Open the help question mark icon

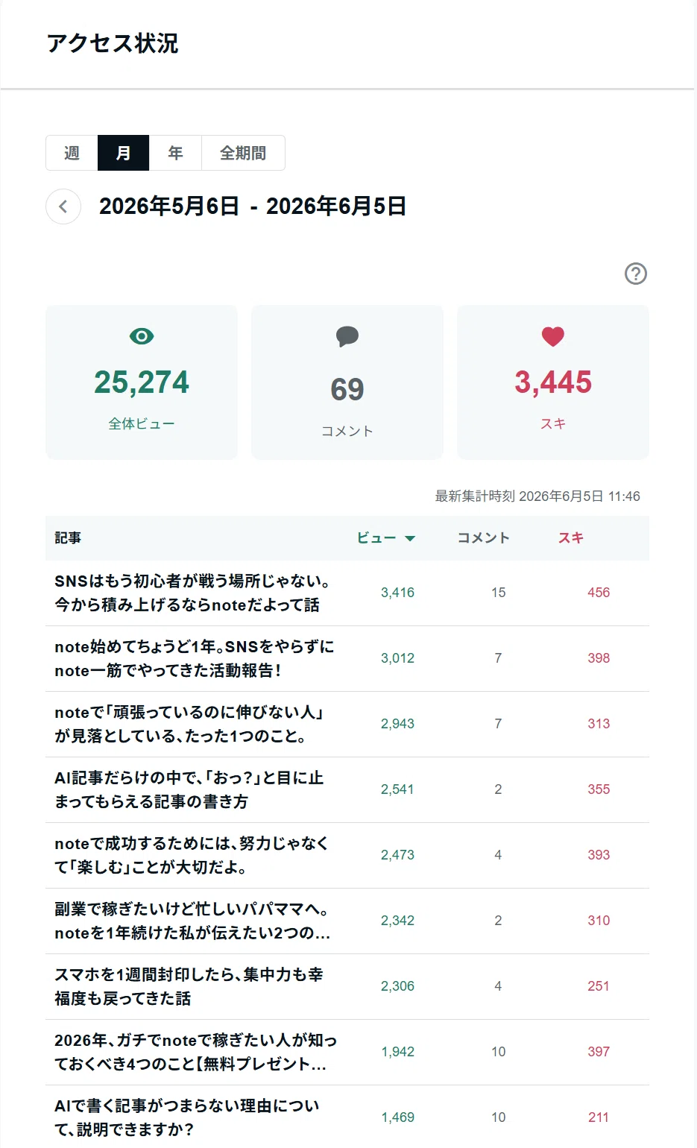(x=636, y=274)
